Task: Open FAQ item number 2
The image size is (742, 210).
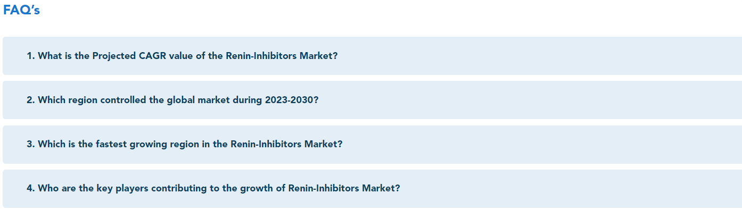Action: [372, 100]
